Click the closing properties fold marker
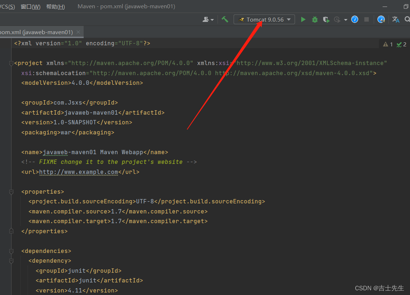This screenshot has width=410, height=295. coord(11,231)
